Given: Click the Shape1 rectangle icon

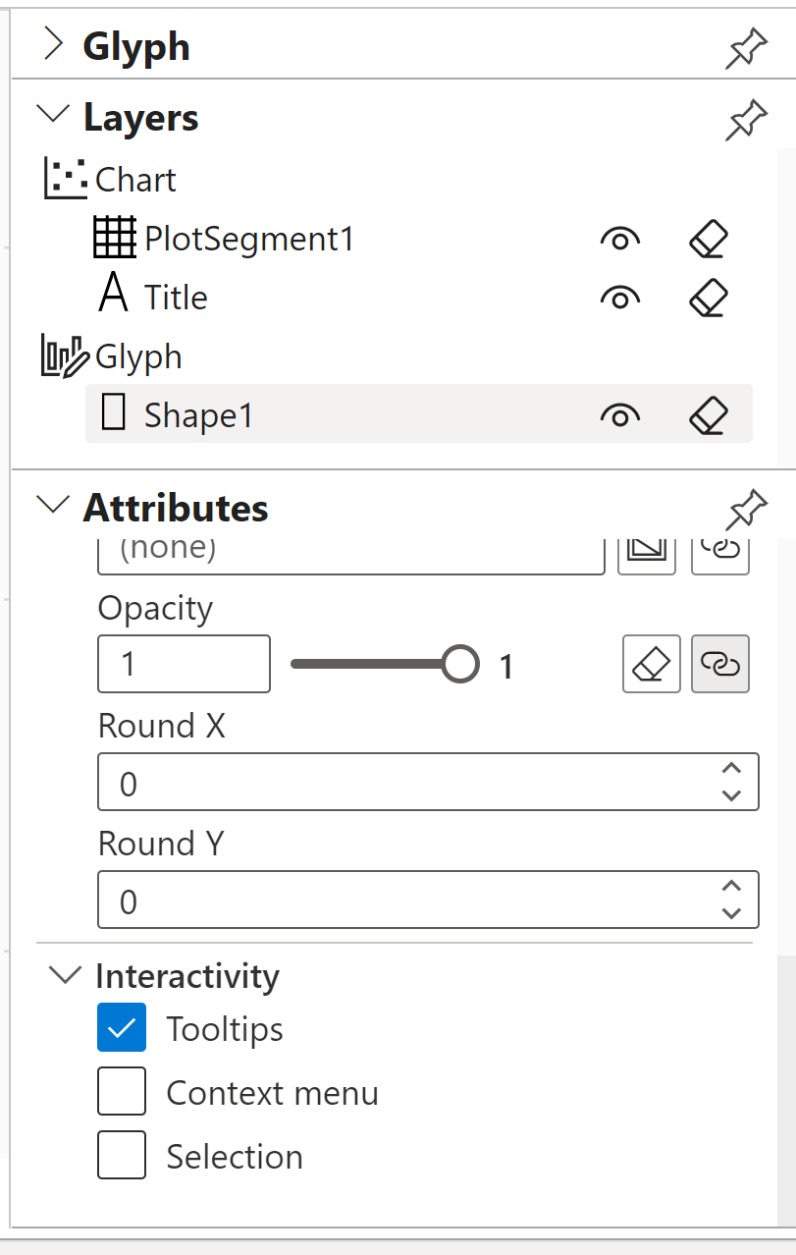Looking at the screenshot, I should (113, 413).
